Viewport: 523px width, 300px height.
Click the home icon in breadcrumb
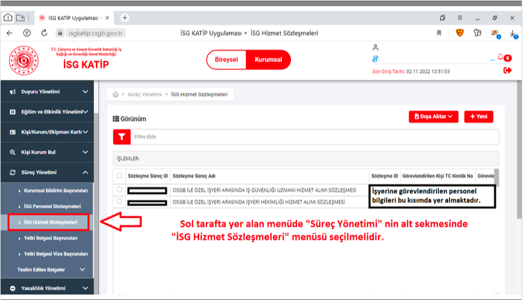[x=116, y=95]
